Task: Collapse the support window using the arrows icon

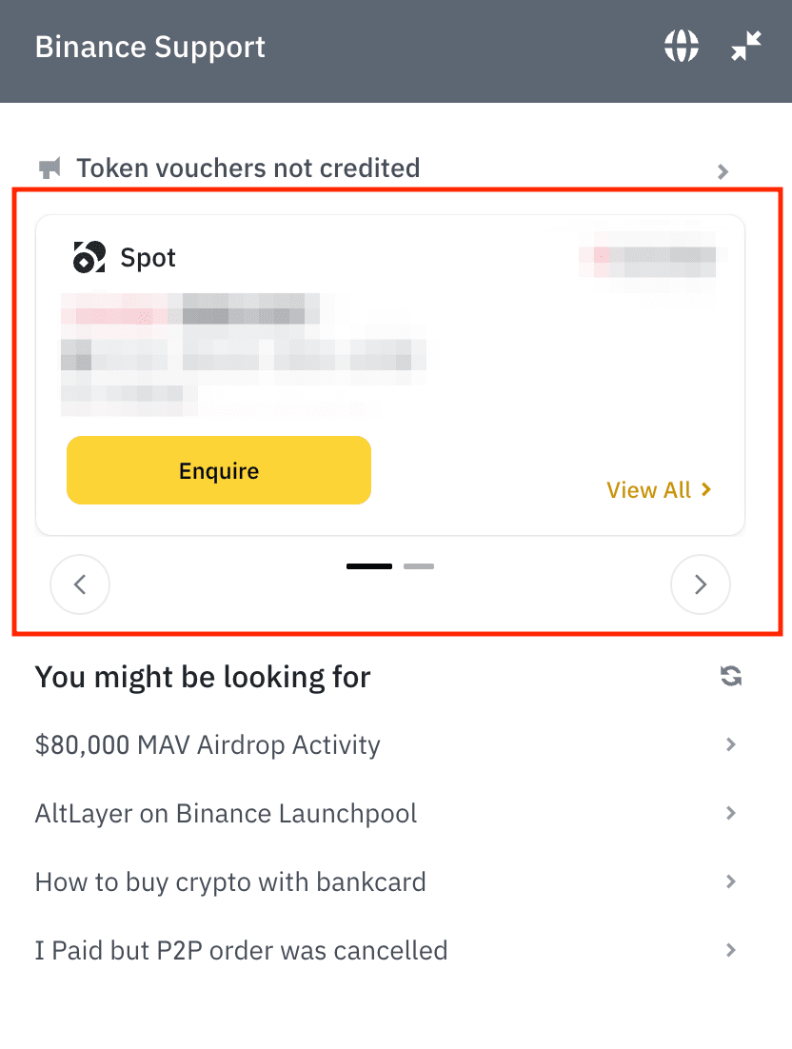Action: coord(745,45)
